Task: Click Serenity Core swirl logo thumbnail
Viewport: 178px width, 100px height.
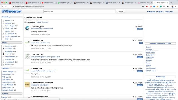Action: 27,28
